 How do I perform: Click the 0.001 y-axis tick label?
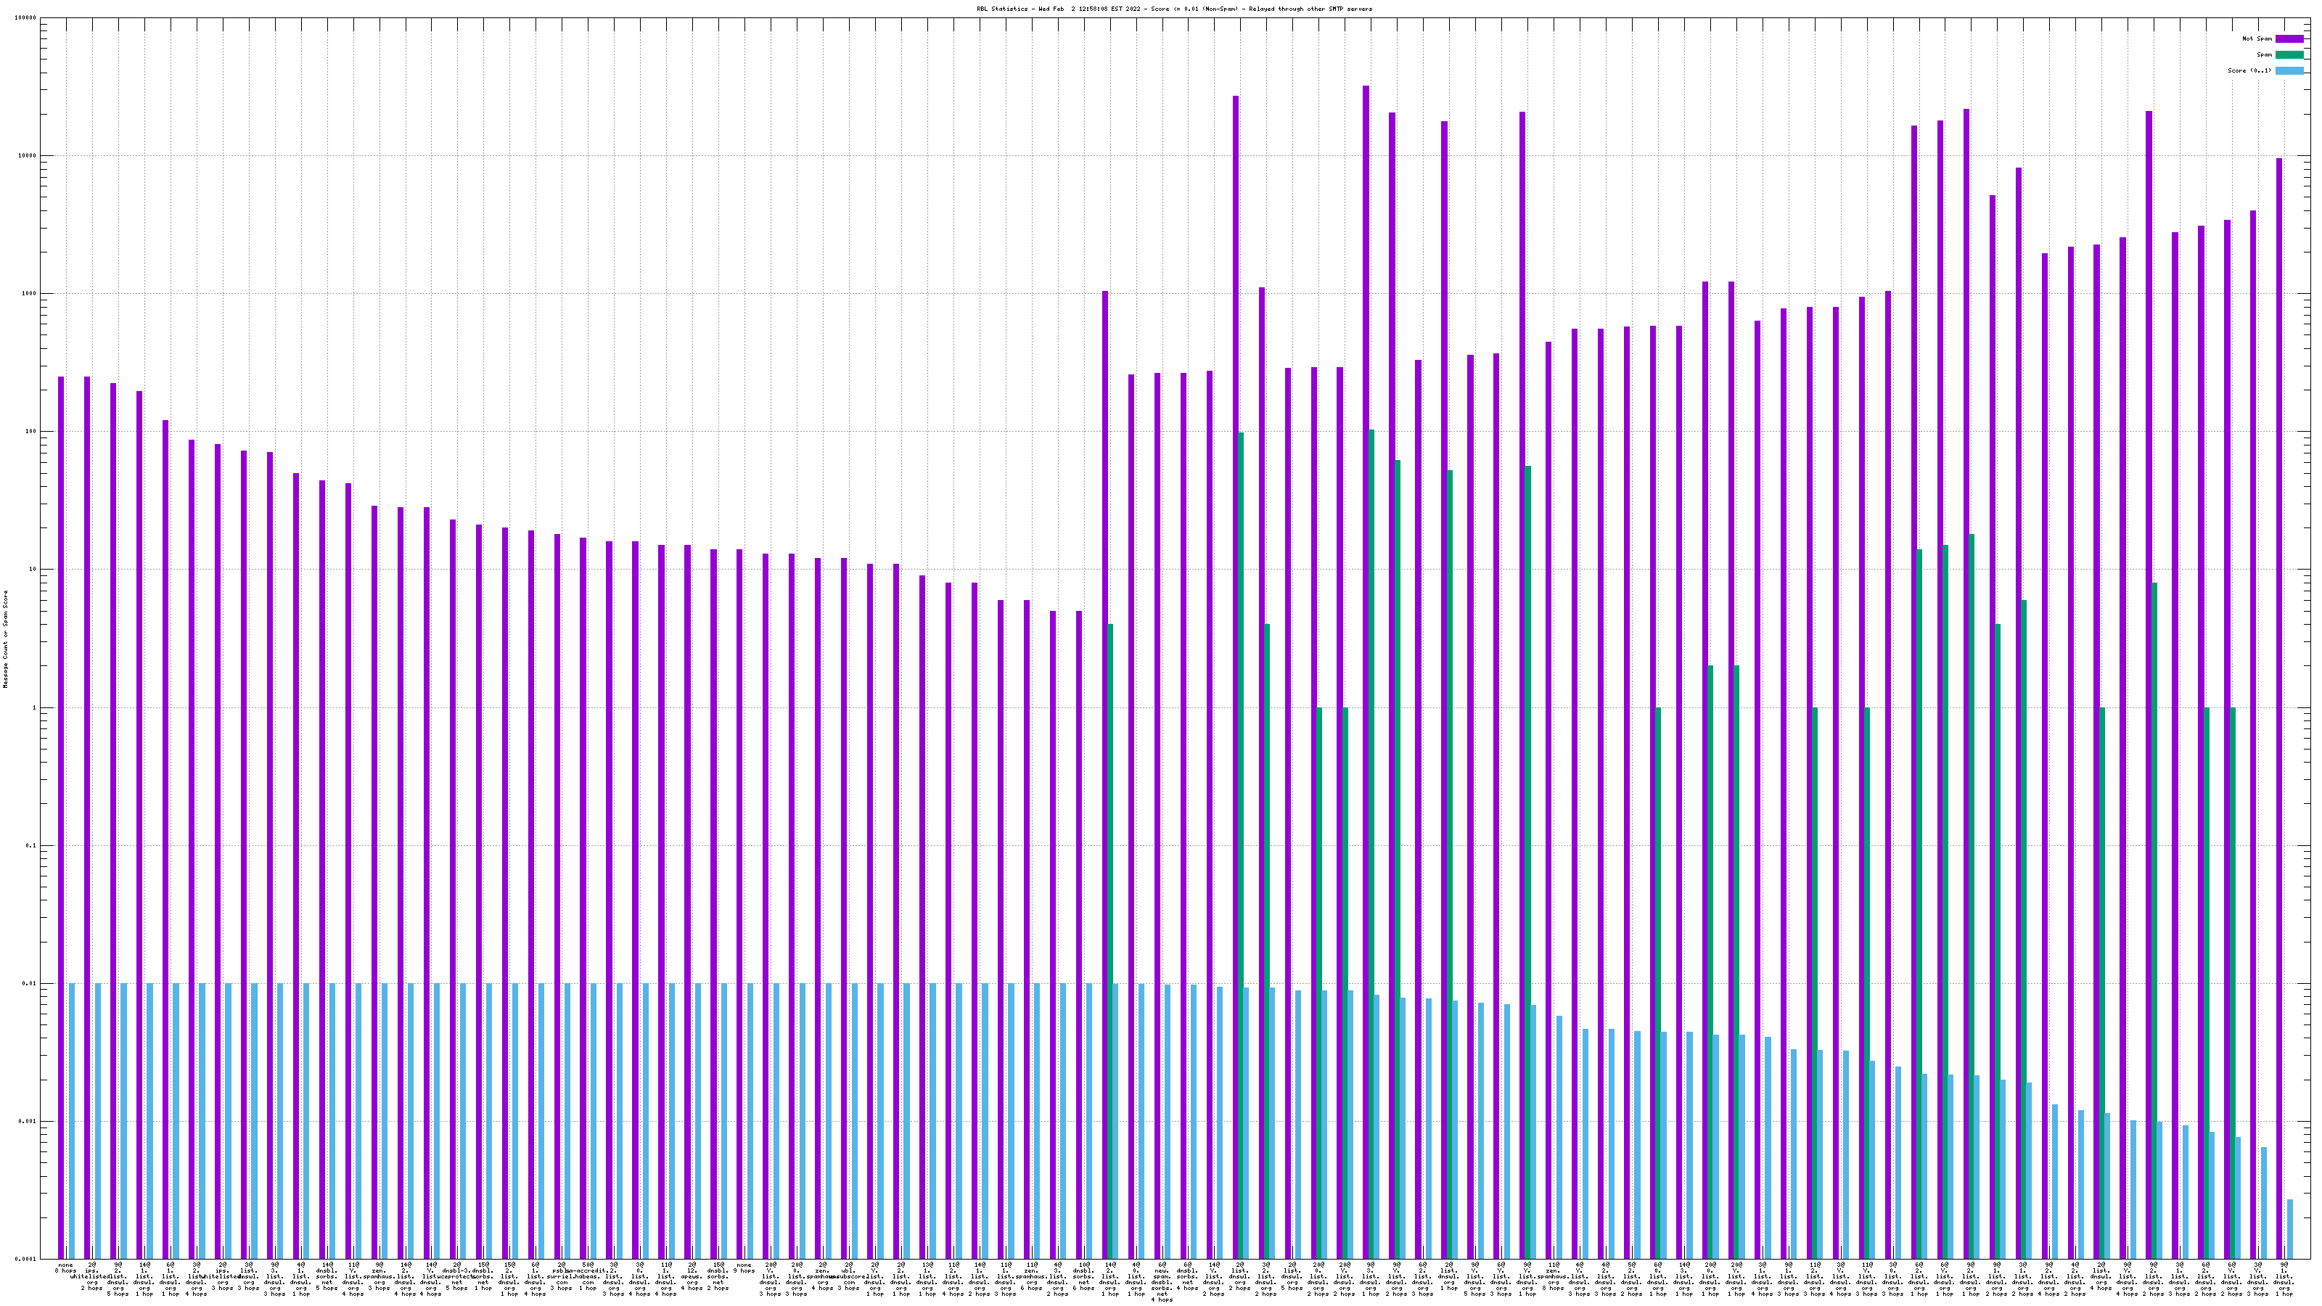pos(28,1122)
